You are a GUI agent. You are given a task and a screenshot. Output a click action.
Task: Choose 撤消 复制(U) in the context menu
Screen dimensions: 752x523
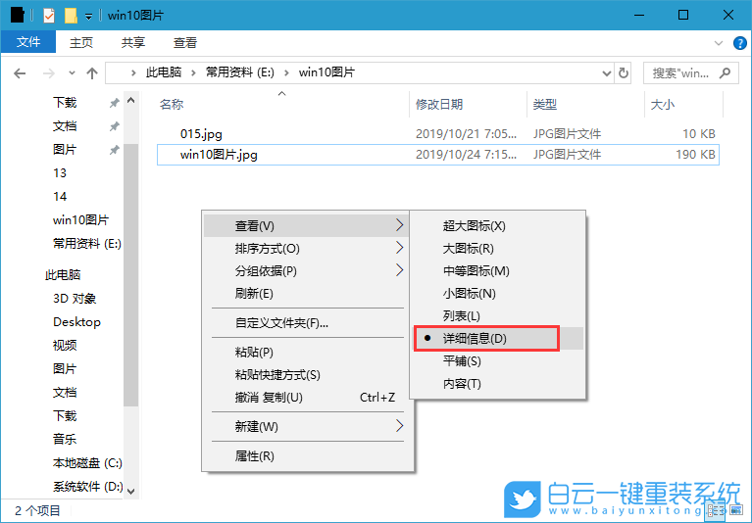tap(306, 398)
